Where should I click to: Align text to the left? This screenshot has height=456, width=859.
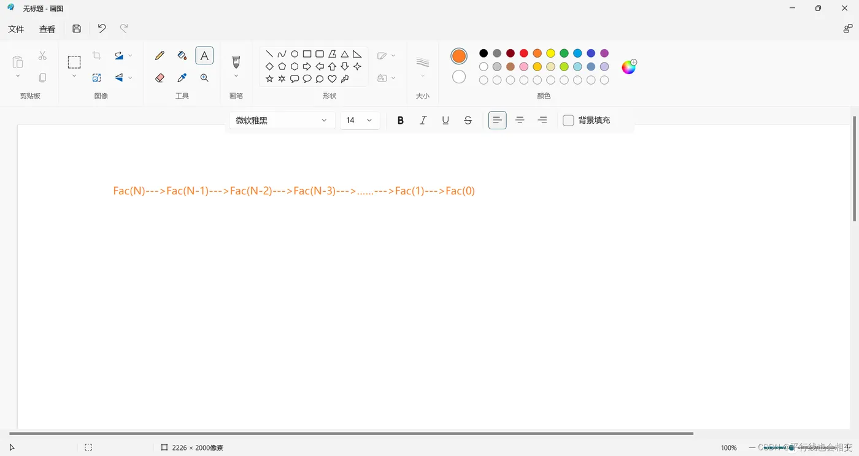pos(498,120)
